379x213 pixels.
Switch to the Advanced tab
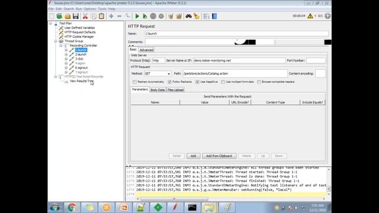[146, 50]
